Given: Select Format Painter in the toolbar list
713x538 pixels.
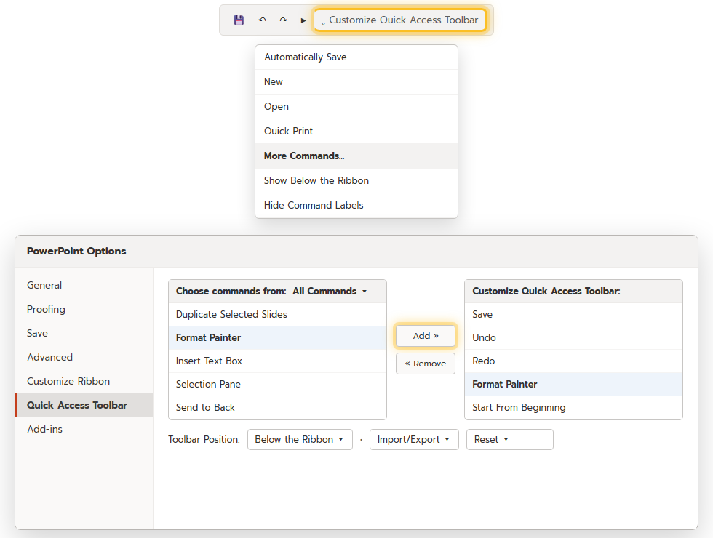Looking at the screenshot, I should click(x=573, y=384).
